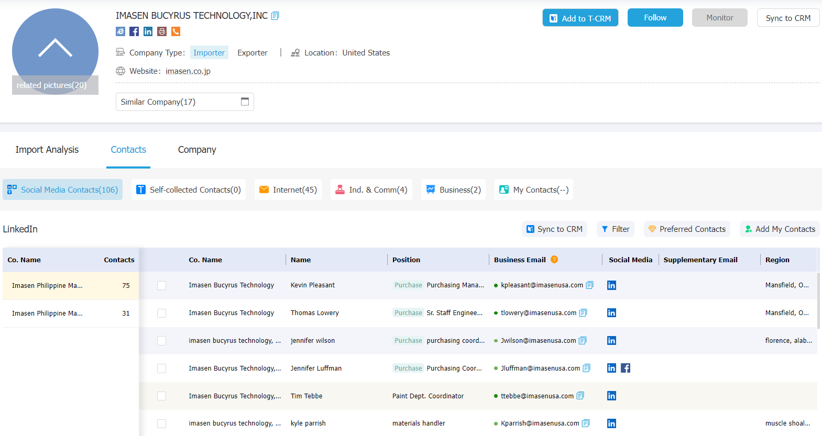The width and height of the screenshot is (822, 436).
Task: Click the info icon beside Business Email header
Action: 554,259
